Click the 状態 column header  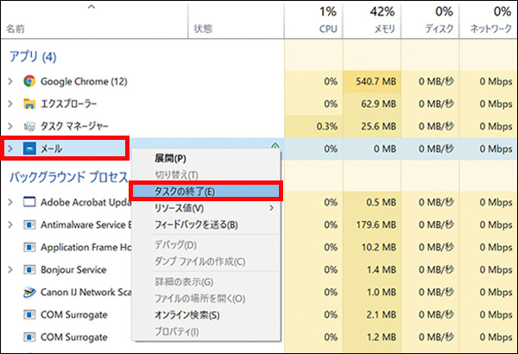click(203, 28)
